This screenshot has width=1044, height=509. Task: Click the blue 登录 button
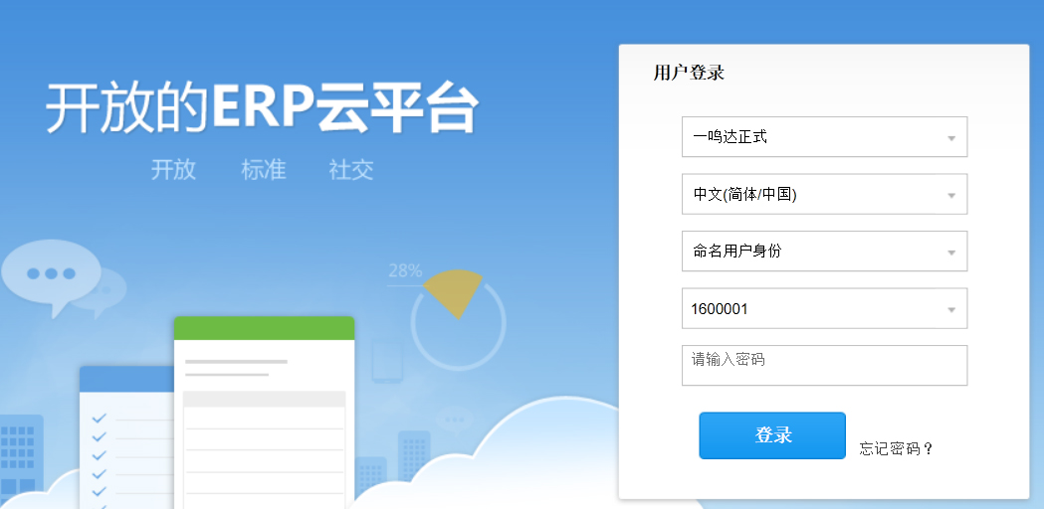click(772, 435)
